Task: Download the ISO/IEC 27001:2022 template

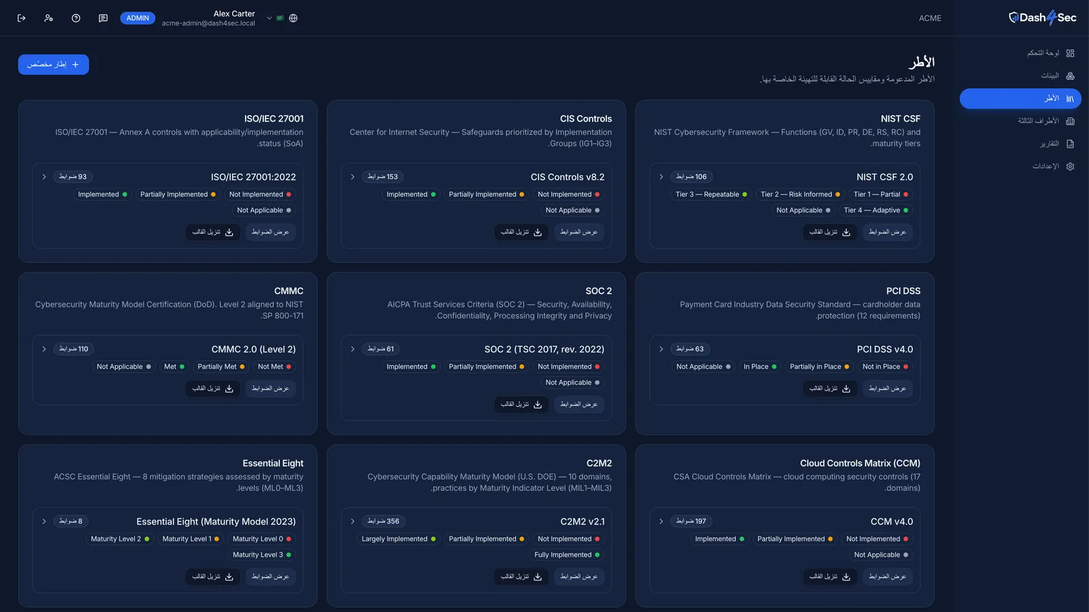Action: point(213,232)
